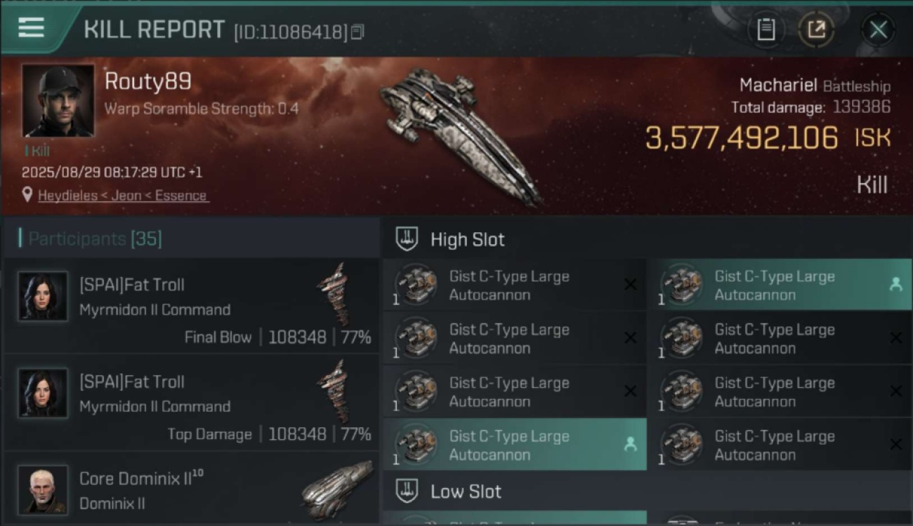Open the Heydieles < Jeon < Essence location link
Screen dimensions: 913x526
(x=123, y=196)
